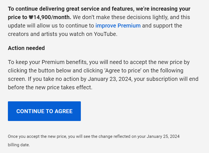The height and width of the screenshot is (153, 209).
Task: Click the "billing date." footnote line
Action: point(19,145)
